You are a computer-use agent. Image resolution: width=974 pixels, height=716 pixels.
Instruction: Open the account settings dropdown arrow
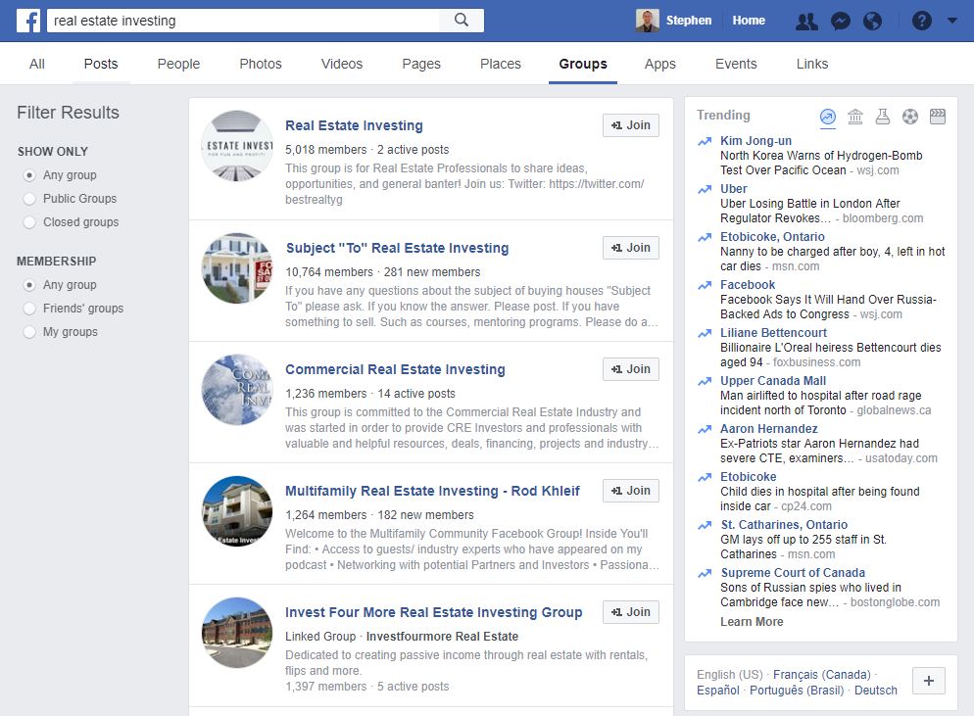[x=951, y=20]
